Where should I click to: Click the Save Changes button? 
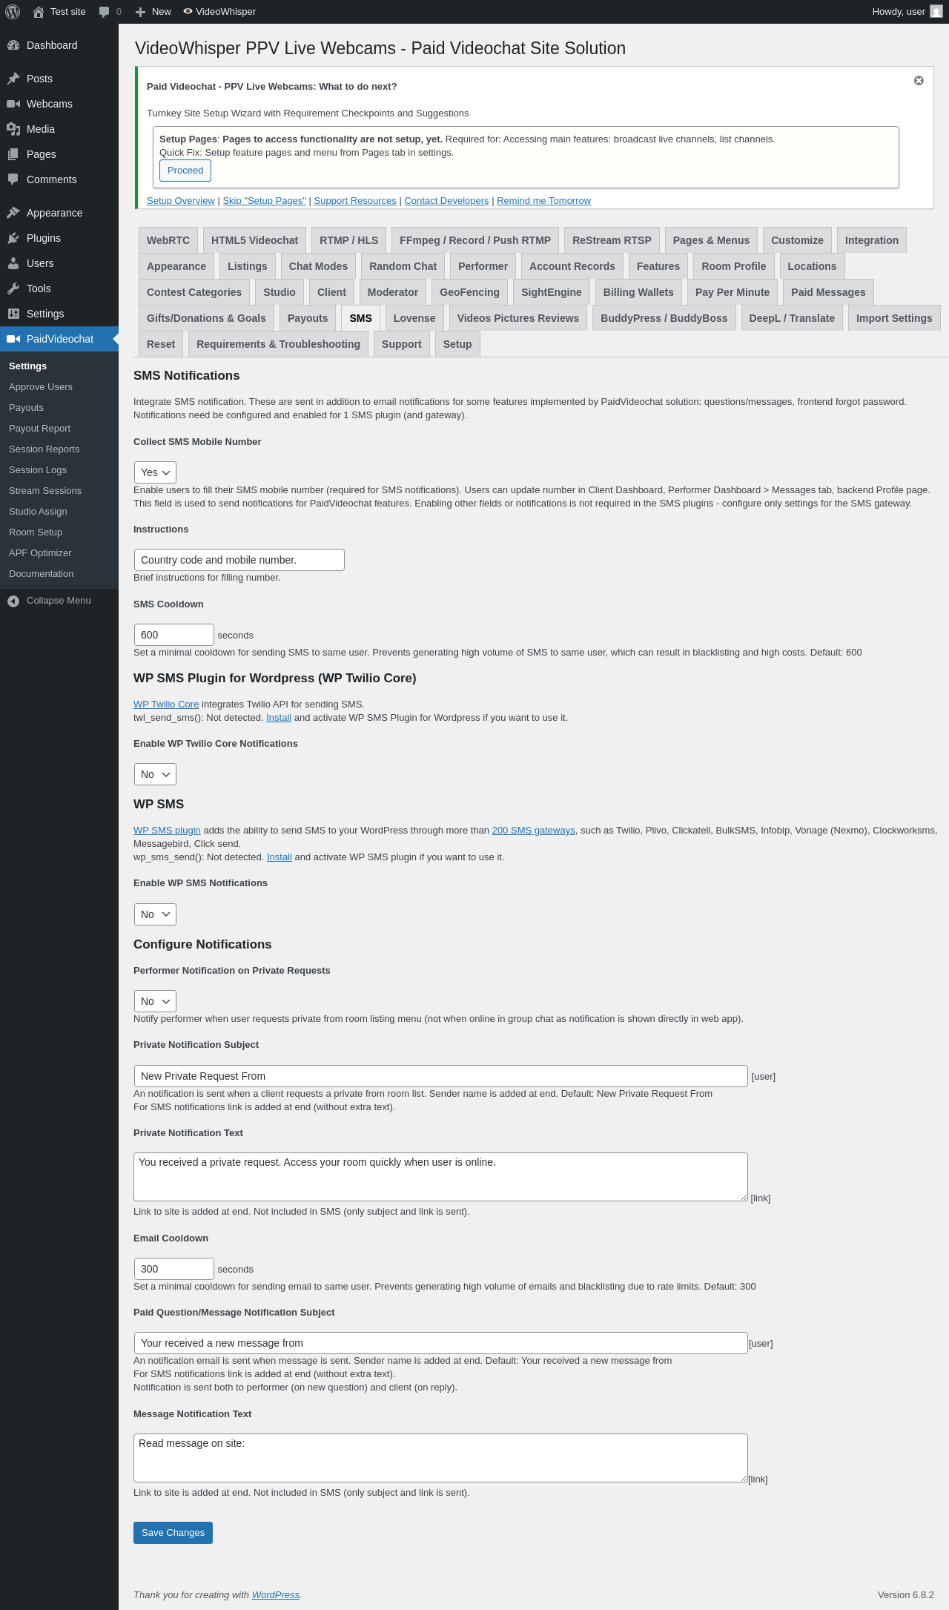tap(173, 1533)
